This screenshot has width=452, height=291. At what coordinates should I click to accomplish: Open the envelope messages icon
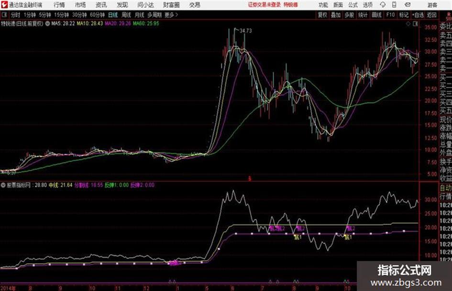(x=408, y=5)
